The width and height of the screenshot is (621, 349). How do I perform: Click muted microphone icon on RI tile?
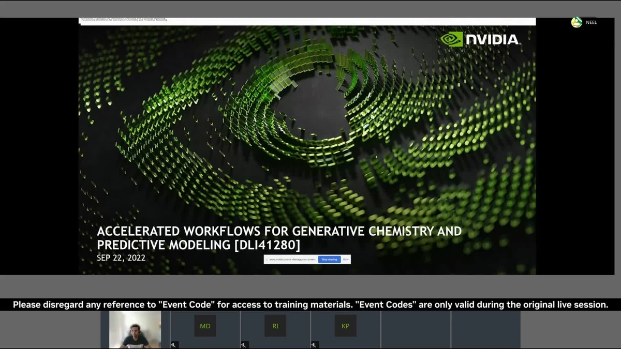(244, 344)
